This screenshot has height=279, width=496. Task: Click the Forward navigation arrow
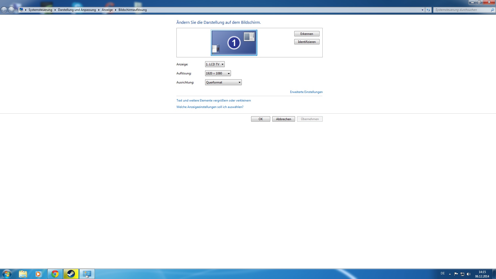coord(11,10)
